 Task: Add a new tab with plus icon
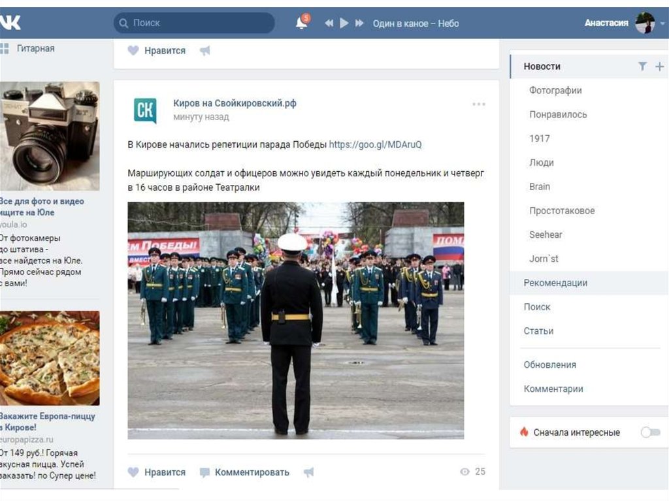click(660, 67)
